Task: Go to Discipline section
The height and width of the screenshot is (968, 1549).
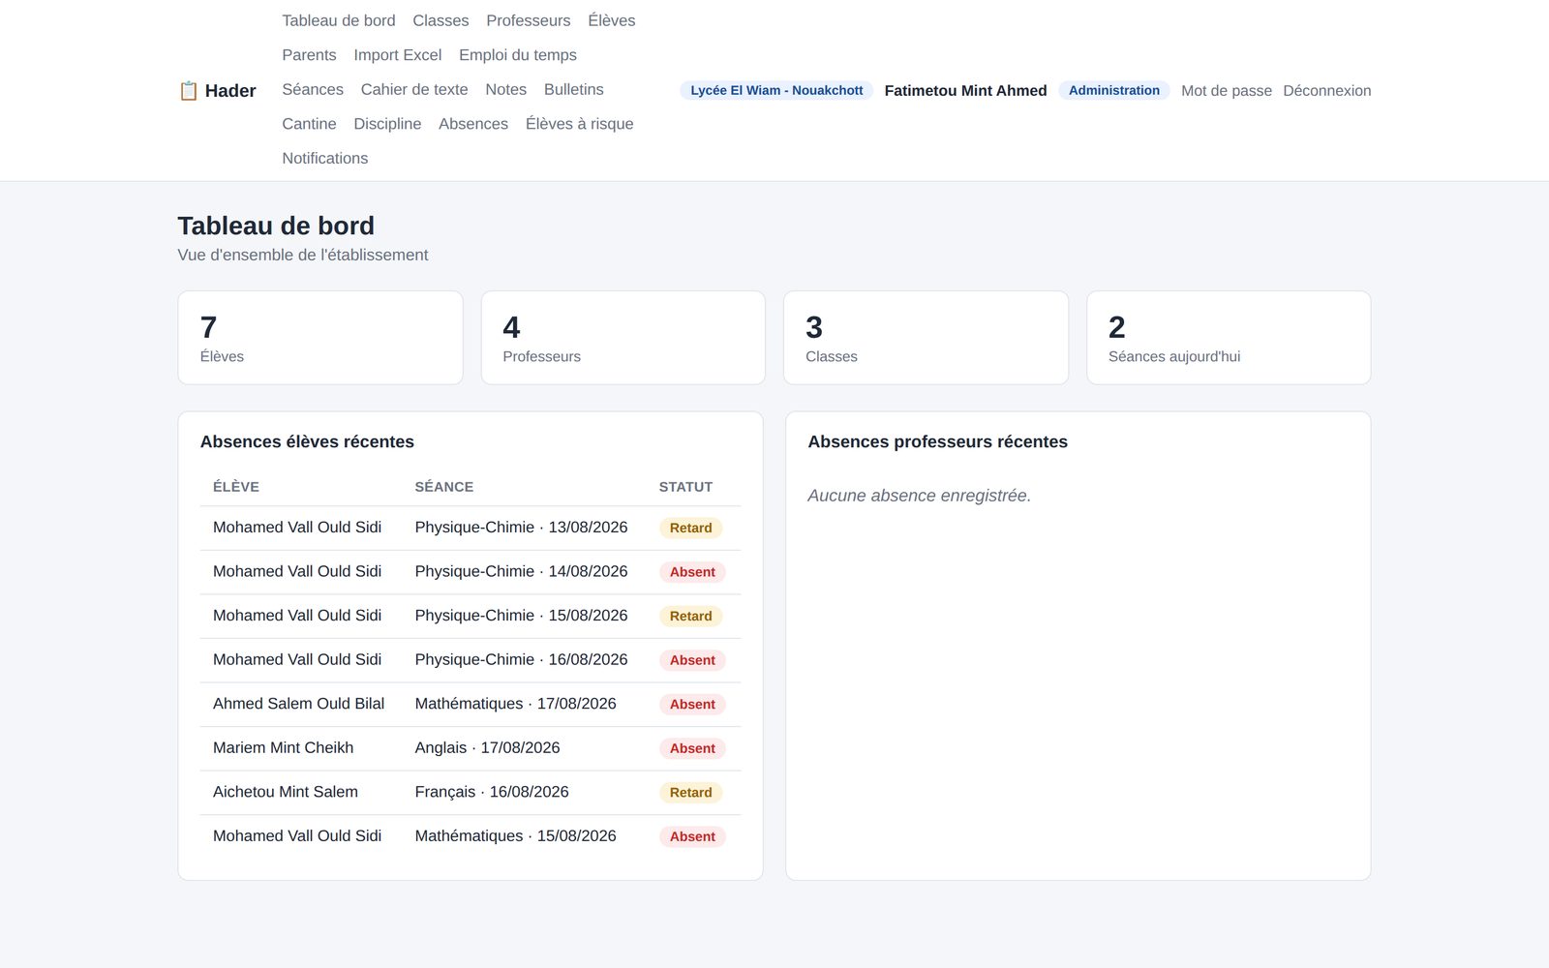Action: pos(387,124)
